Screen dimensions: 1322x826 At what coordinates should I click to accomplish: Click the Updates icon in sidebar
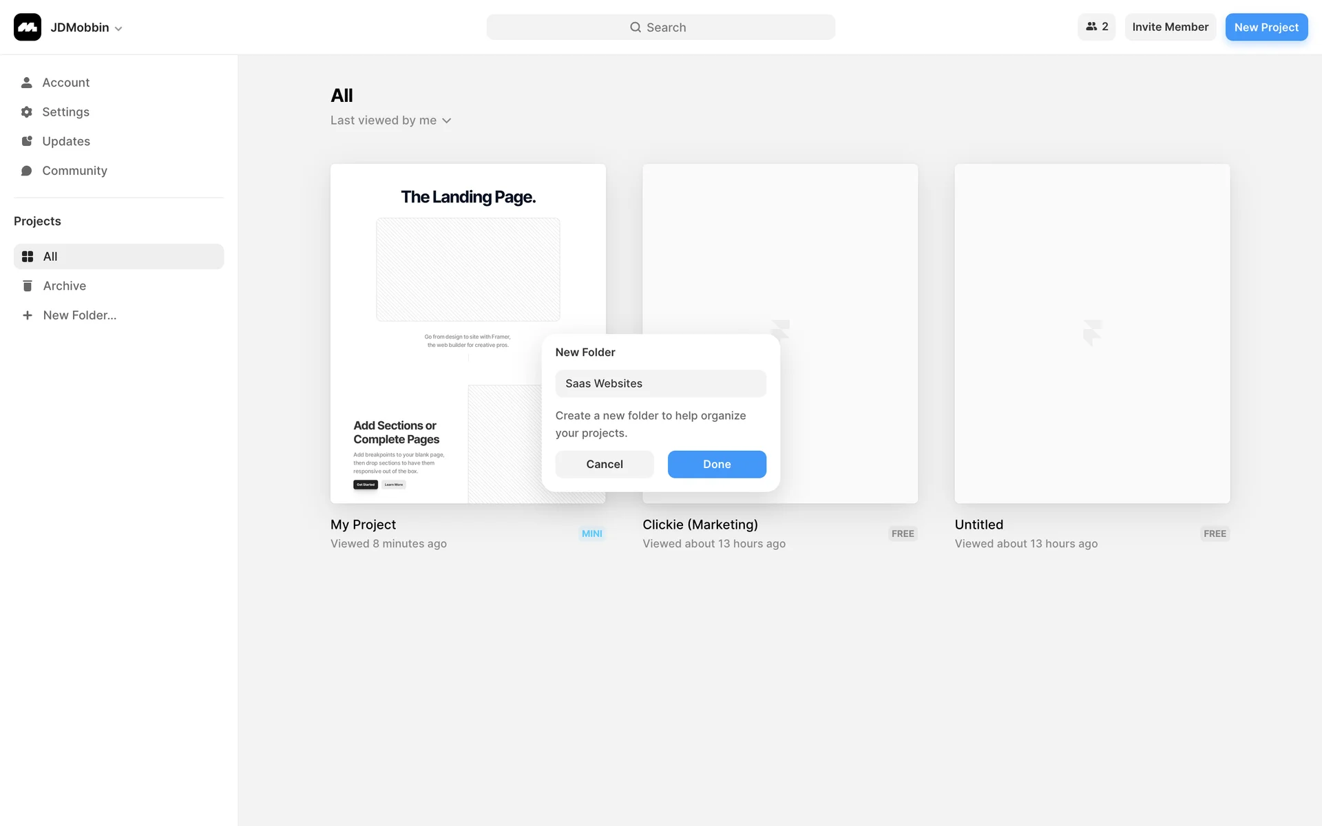tap(27, 141)
